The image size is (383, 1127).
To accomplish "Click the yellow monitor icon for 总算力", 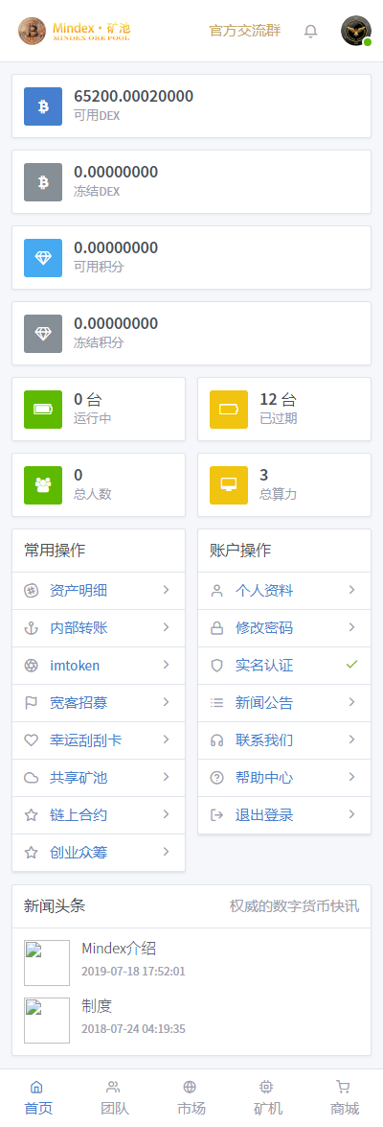I will point(229,485).
